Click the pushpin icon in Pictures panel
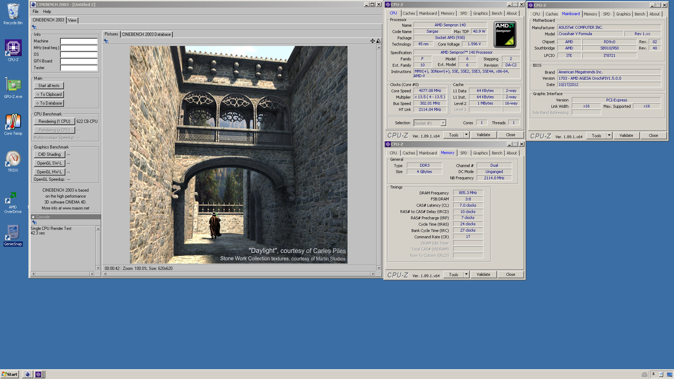 (x=106, y=41)
